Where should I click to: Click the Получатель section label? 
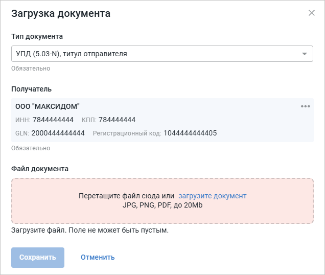pos(31,89)
